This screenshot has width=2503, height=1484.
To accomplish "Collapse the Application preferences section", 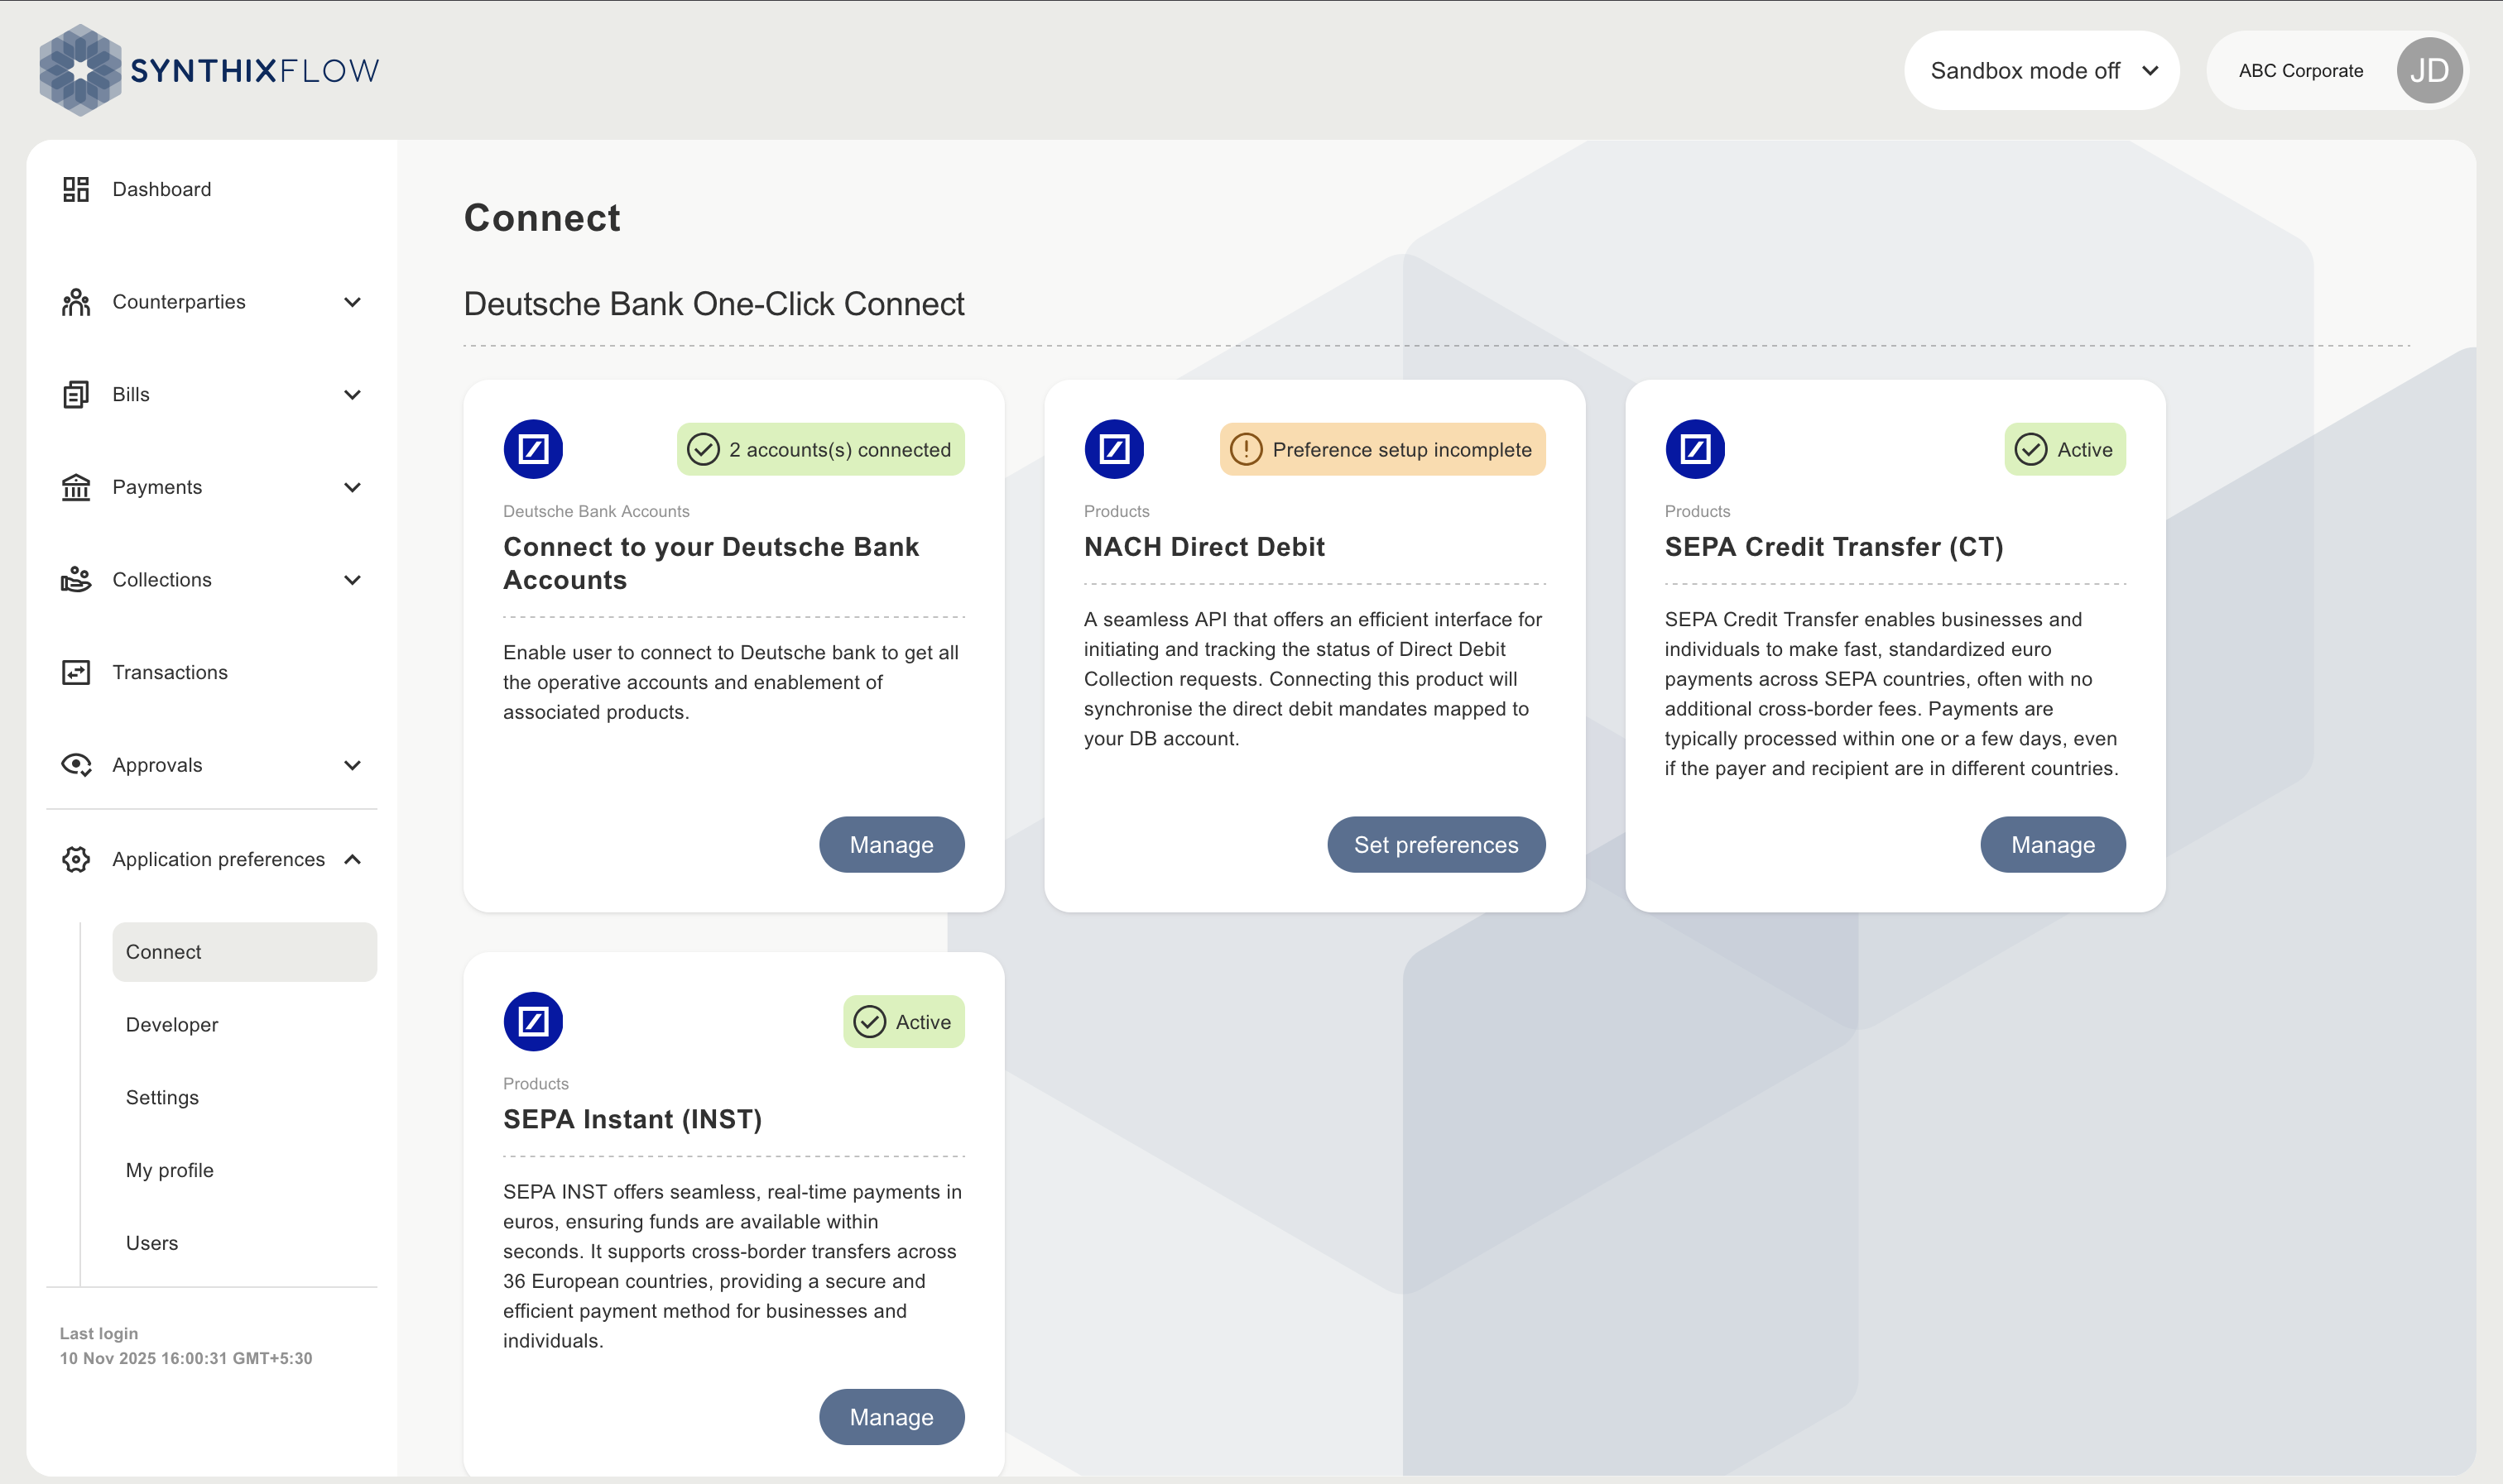I will (352, 859).
